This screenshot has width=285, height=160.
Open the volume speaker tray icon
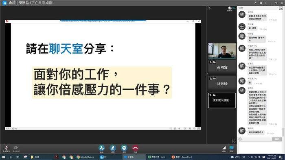pyautogui.click(x=252, y=157)
